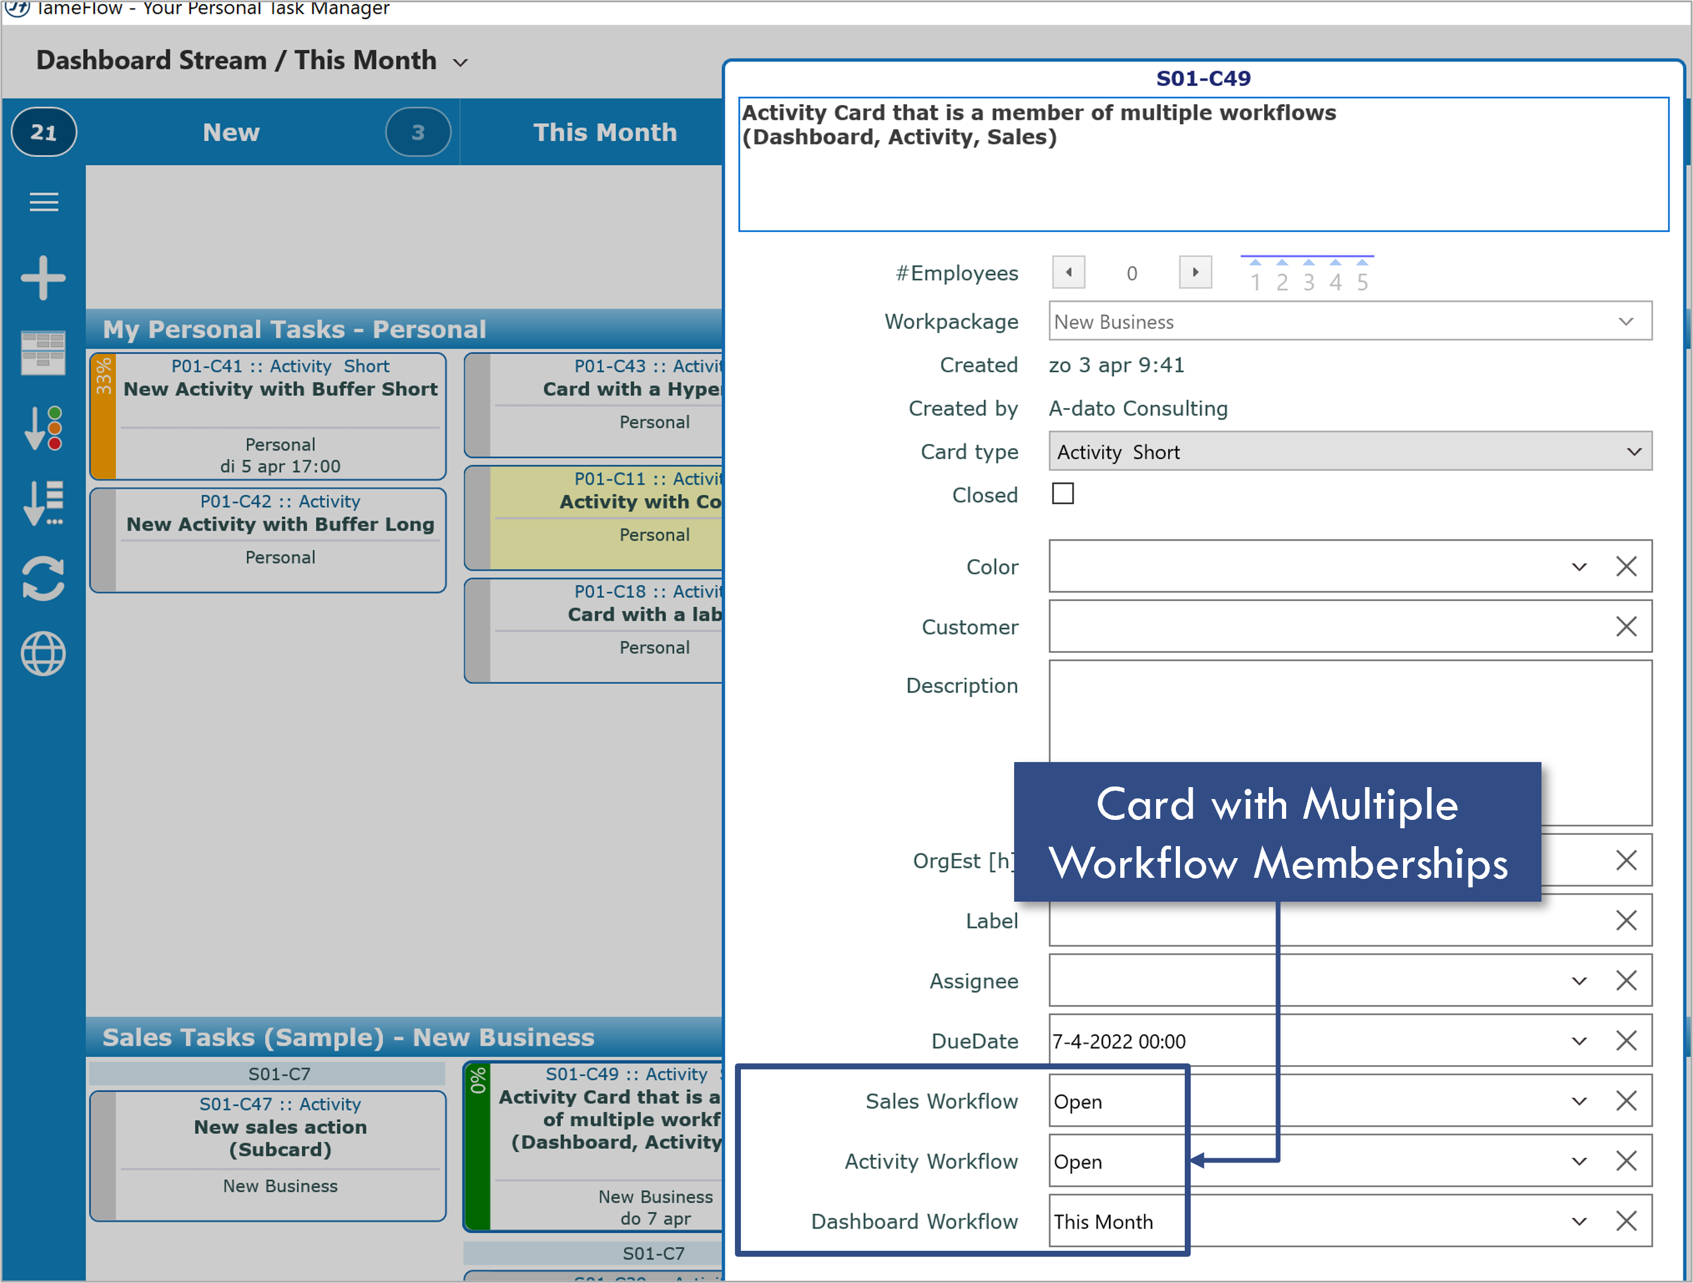Sort cards by traffic-light priority icon

[x=44, y=428]
